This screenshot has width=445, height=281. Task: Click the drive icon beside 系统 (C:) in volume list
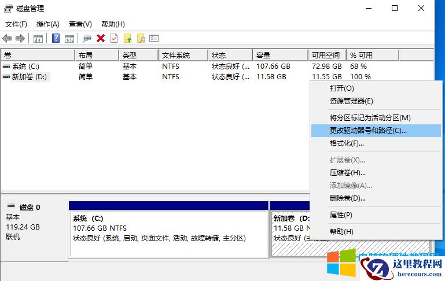pyautogui.click(x=6, y=66)
